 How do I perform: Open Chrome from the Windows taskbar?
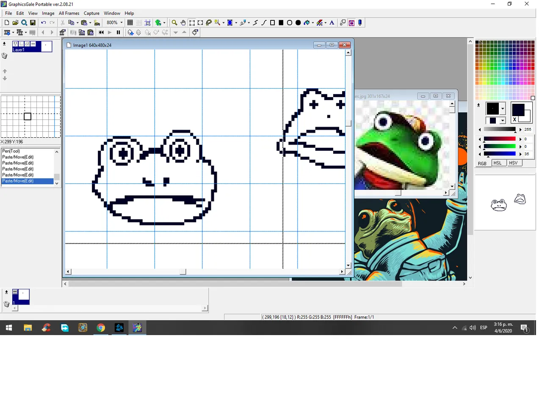tap(101, 327)
